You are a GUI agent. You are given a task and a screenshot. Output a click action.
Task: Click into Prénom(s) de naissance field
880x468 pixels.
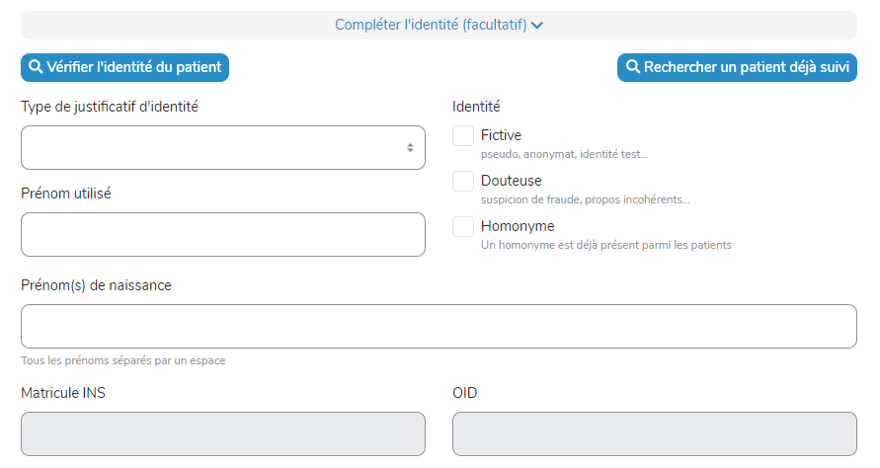pos(439,326)
